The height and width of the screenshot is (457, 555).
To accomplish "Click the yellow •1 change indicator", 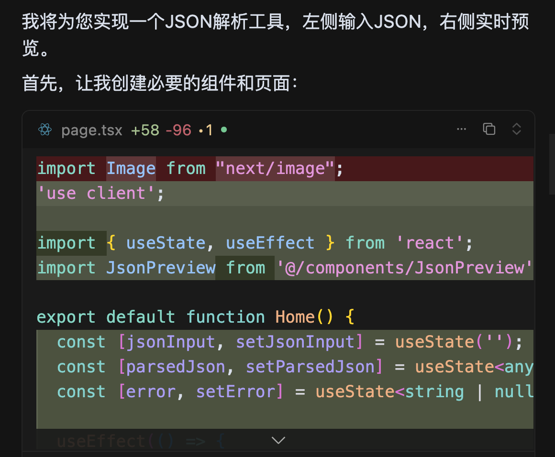I will point(205,130).
